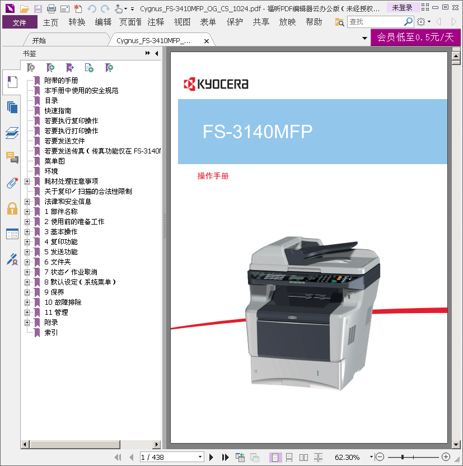The image size is (463, 466).
Task: Click the Save disk icon
Action: click(38, 8)
